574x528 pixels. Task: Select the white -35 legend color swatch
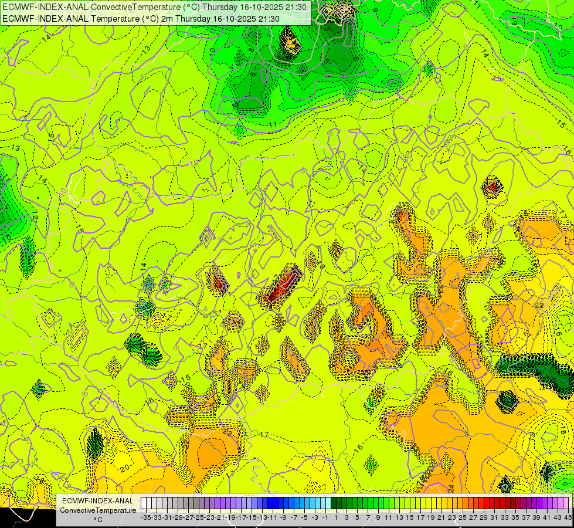pos(144,503)
